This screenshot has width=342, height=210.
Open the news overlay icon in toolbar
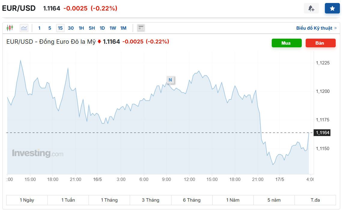141,28
